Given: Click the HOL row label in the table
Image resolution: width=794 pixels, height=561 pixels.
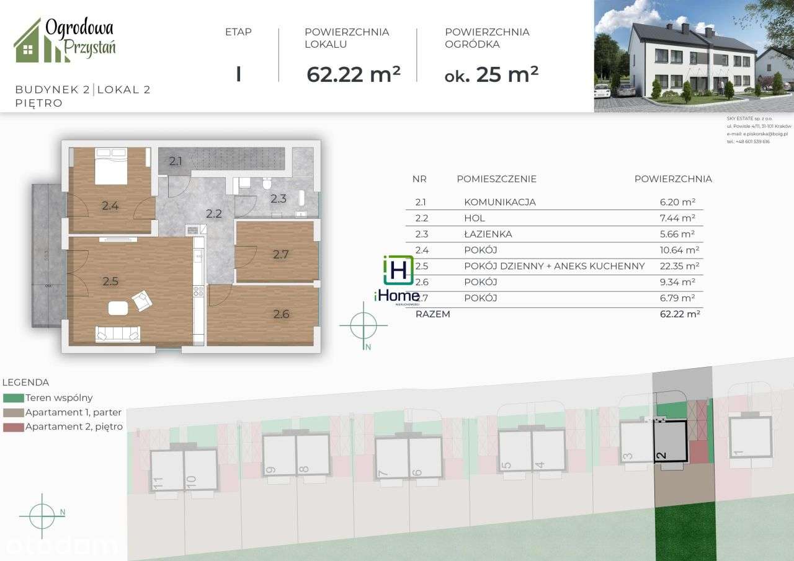Looking at the screenshot, I should (475, 218).
